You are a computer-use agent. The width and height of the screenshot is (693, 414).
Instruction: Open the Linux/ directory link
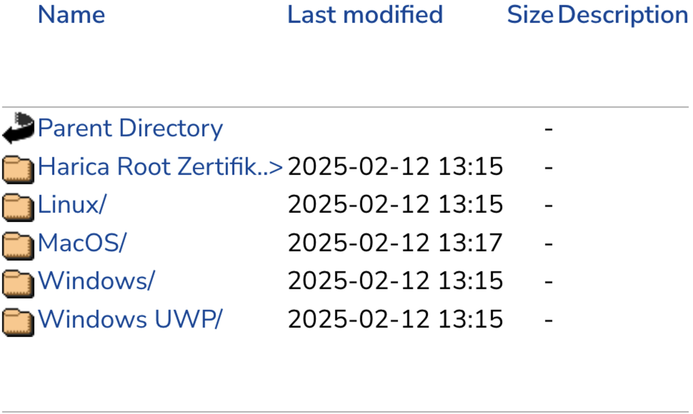(72, 205)
